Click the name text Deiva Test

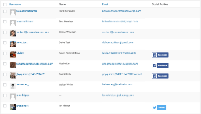pyautogui.click(x=64, y=43)
